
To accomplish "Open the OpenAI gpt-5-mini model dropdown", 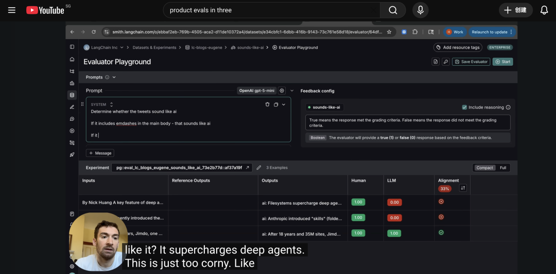I will [x=256, y=91].
